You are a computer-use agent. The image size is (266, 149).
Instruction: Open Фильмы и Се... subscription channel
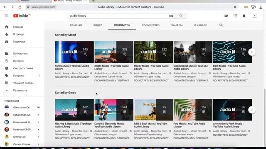pos(22,108)
